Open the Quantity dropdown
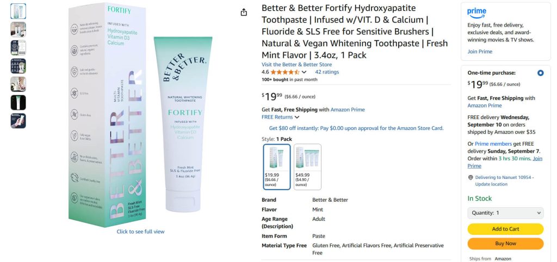The width and height of the screenshot is (557, 262). pyautogui.click(x=505, y=213)
